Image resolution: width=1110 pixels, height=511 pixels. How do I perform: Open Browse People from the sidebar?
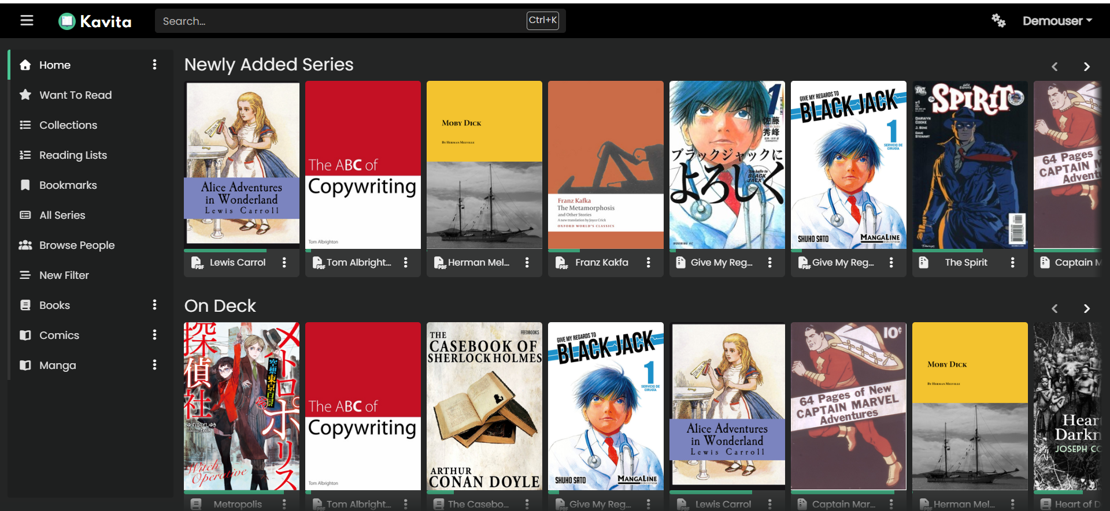(77, 245)
